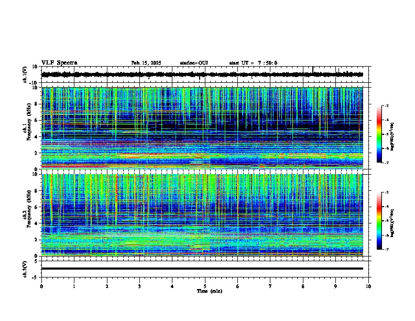
Task: Click the -7 label on ch.2 color scale
Action: (x=387, y=249)
